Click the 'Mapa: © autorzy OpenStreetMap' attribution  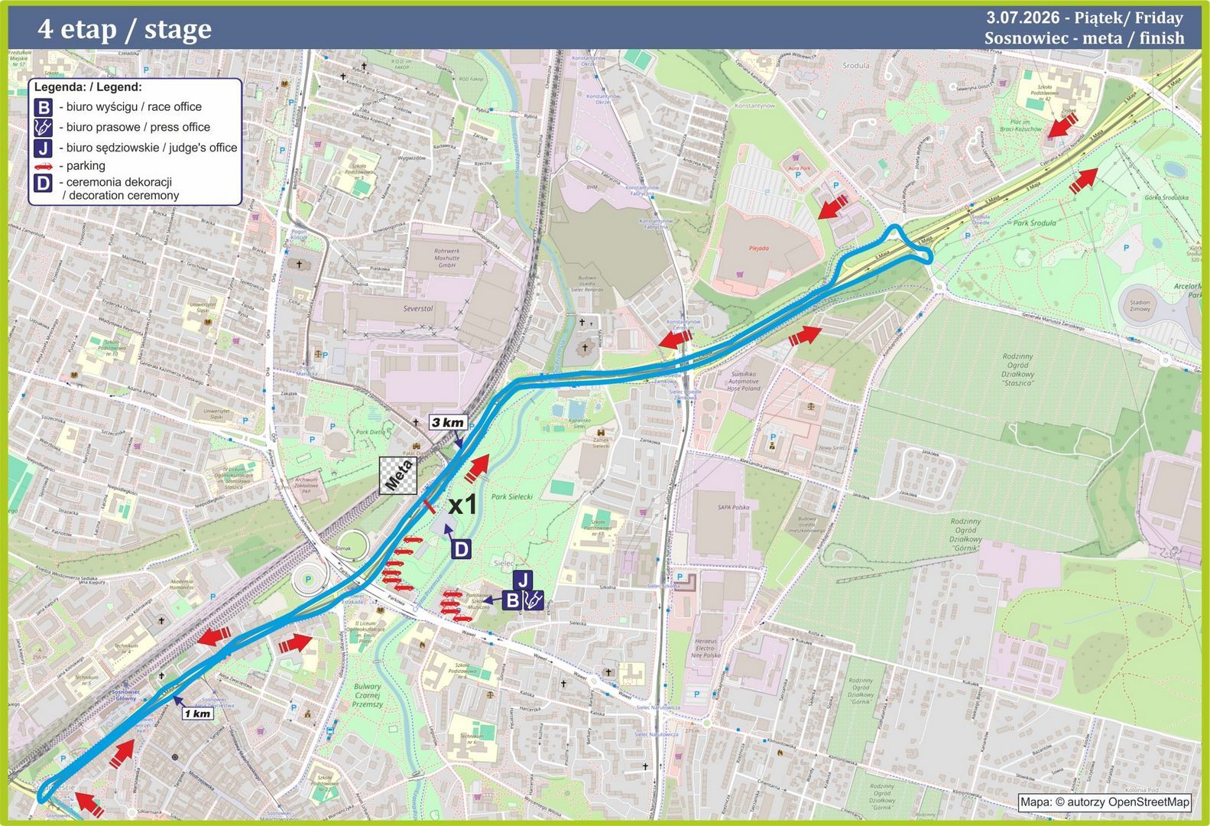[x=1105, y=802]
